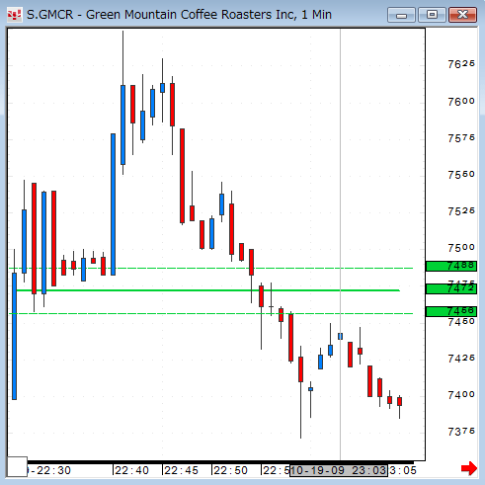Click the upper dashed green line at 7488
This screenshot has width=485, height=485.
tap(210, 269)
